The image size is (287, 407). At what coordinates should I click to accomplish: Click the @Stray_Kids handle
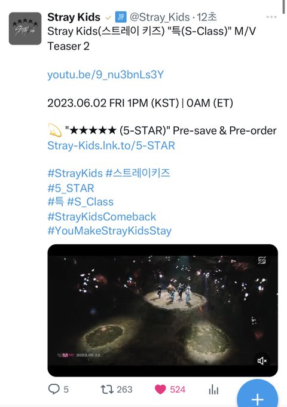coord(160,17)
